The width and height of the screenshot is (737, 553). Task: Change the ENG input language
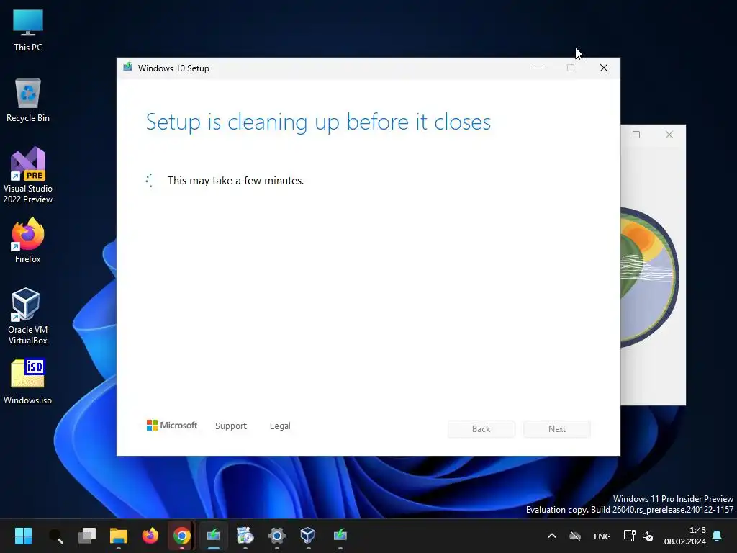pos(602,536)
